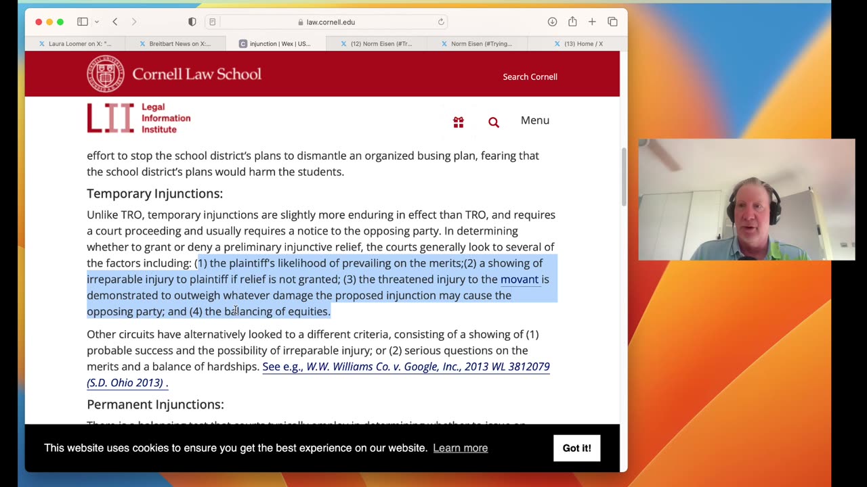The width and height of the screenshot is (867, 487).
Task: Add a new tab with the plus icon
Action: pyautogui.click(x=592, y=22)
